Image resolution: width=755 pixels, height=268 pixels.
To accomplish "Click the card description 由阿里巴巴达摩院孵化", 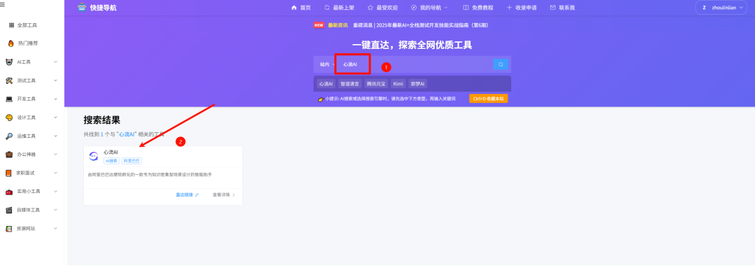I will [150, 174].
